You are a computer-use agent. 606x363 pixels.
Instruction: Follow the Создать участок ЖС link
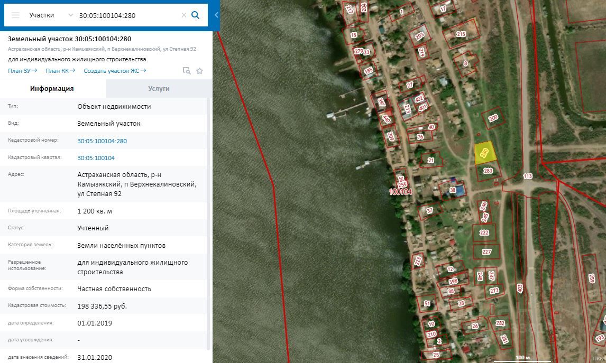coord(115,71)
